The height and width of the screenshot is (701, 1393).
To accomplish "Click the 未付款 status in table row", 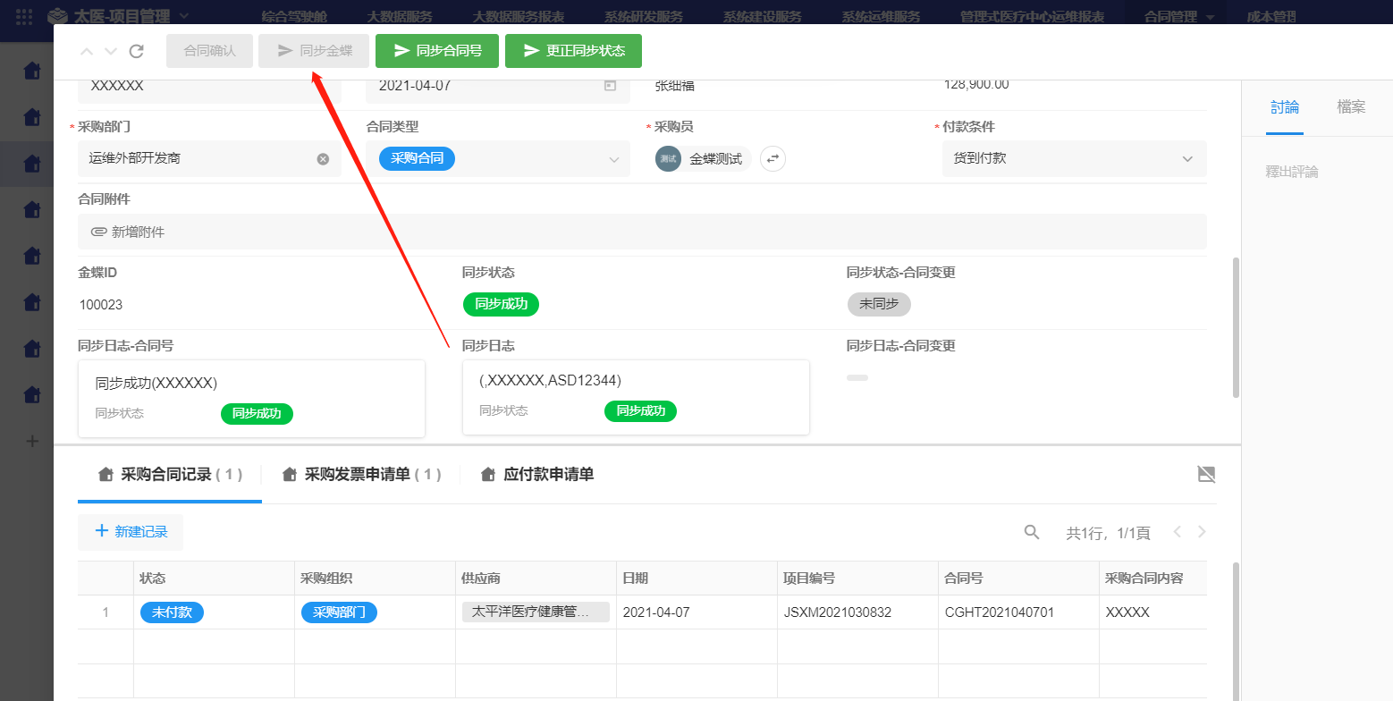I will point(173,612).
